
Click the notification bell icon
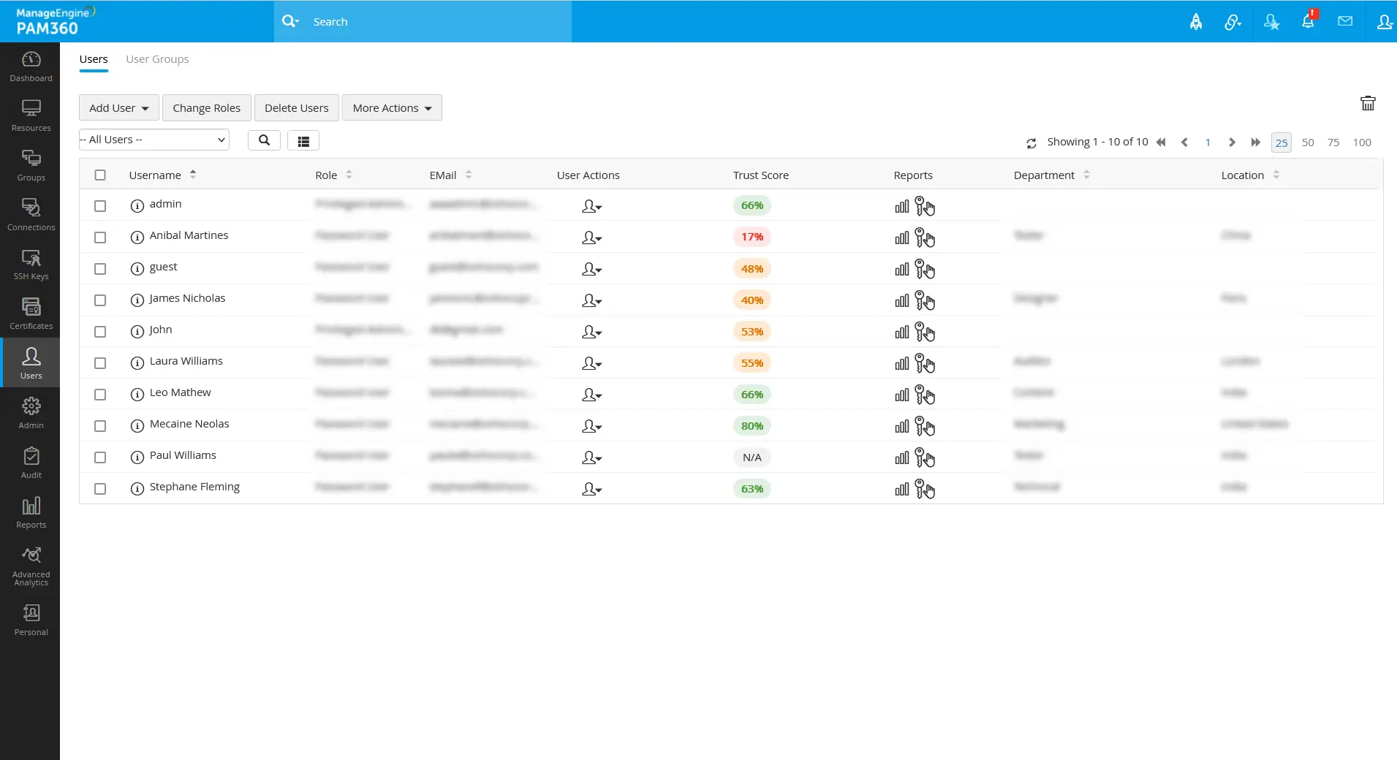1308,21
